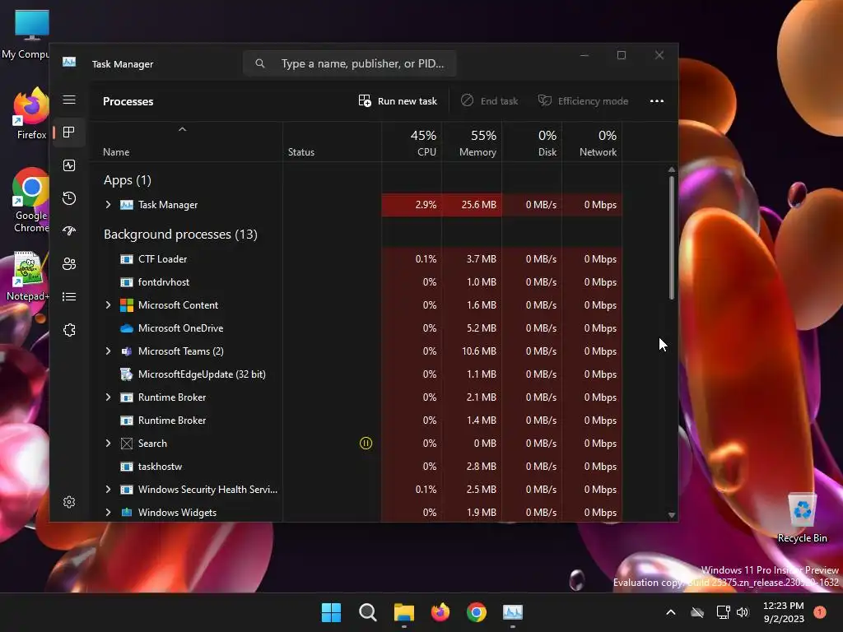Image resolution: width=843 pixels, height=632 pixels.
Task: Click the Firefox taskbar icon
Action: click(x=440, y=612)
